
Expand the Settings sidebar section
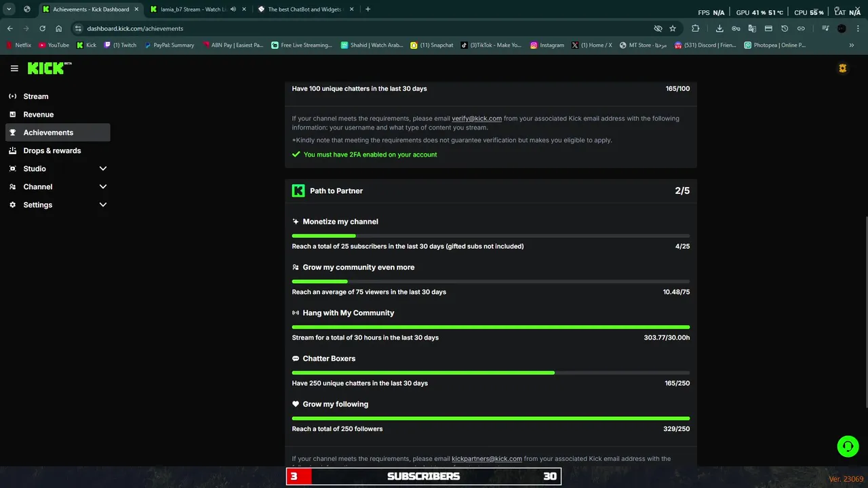point(103,205)
